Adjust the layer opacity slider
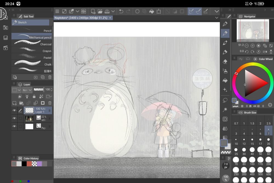 point(39,89)
